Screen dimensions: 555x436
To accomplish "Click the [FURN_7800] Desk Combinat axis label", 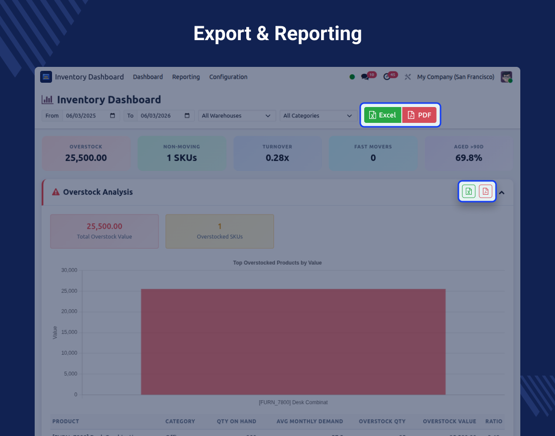I will tap(293, 402).
